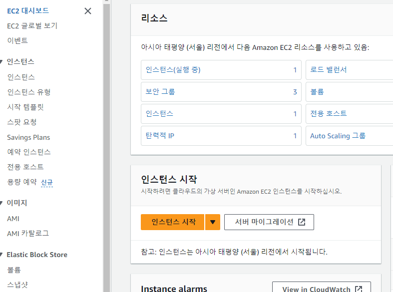Open Auto Scaling 그룹 resource card
This screenshot has height=292, width=393.
[x=350, y=136]
